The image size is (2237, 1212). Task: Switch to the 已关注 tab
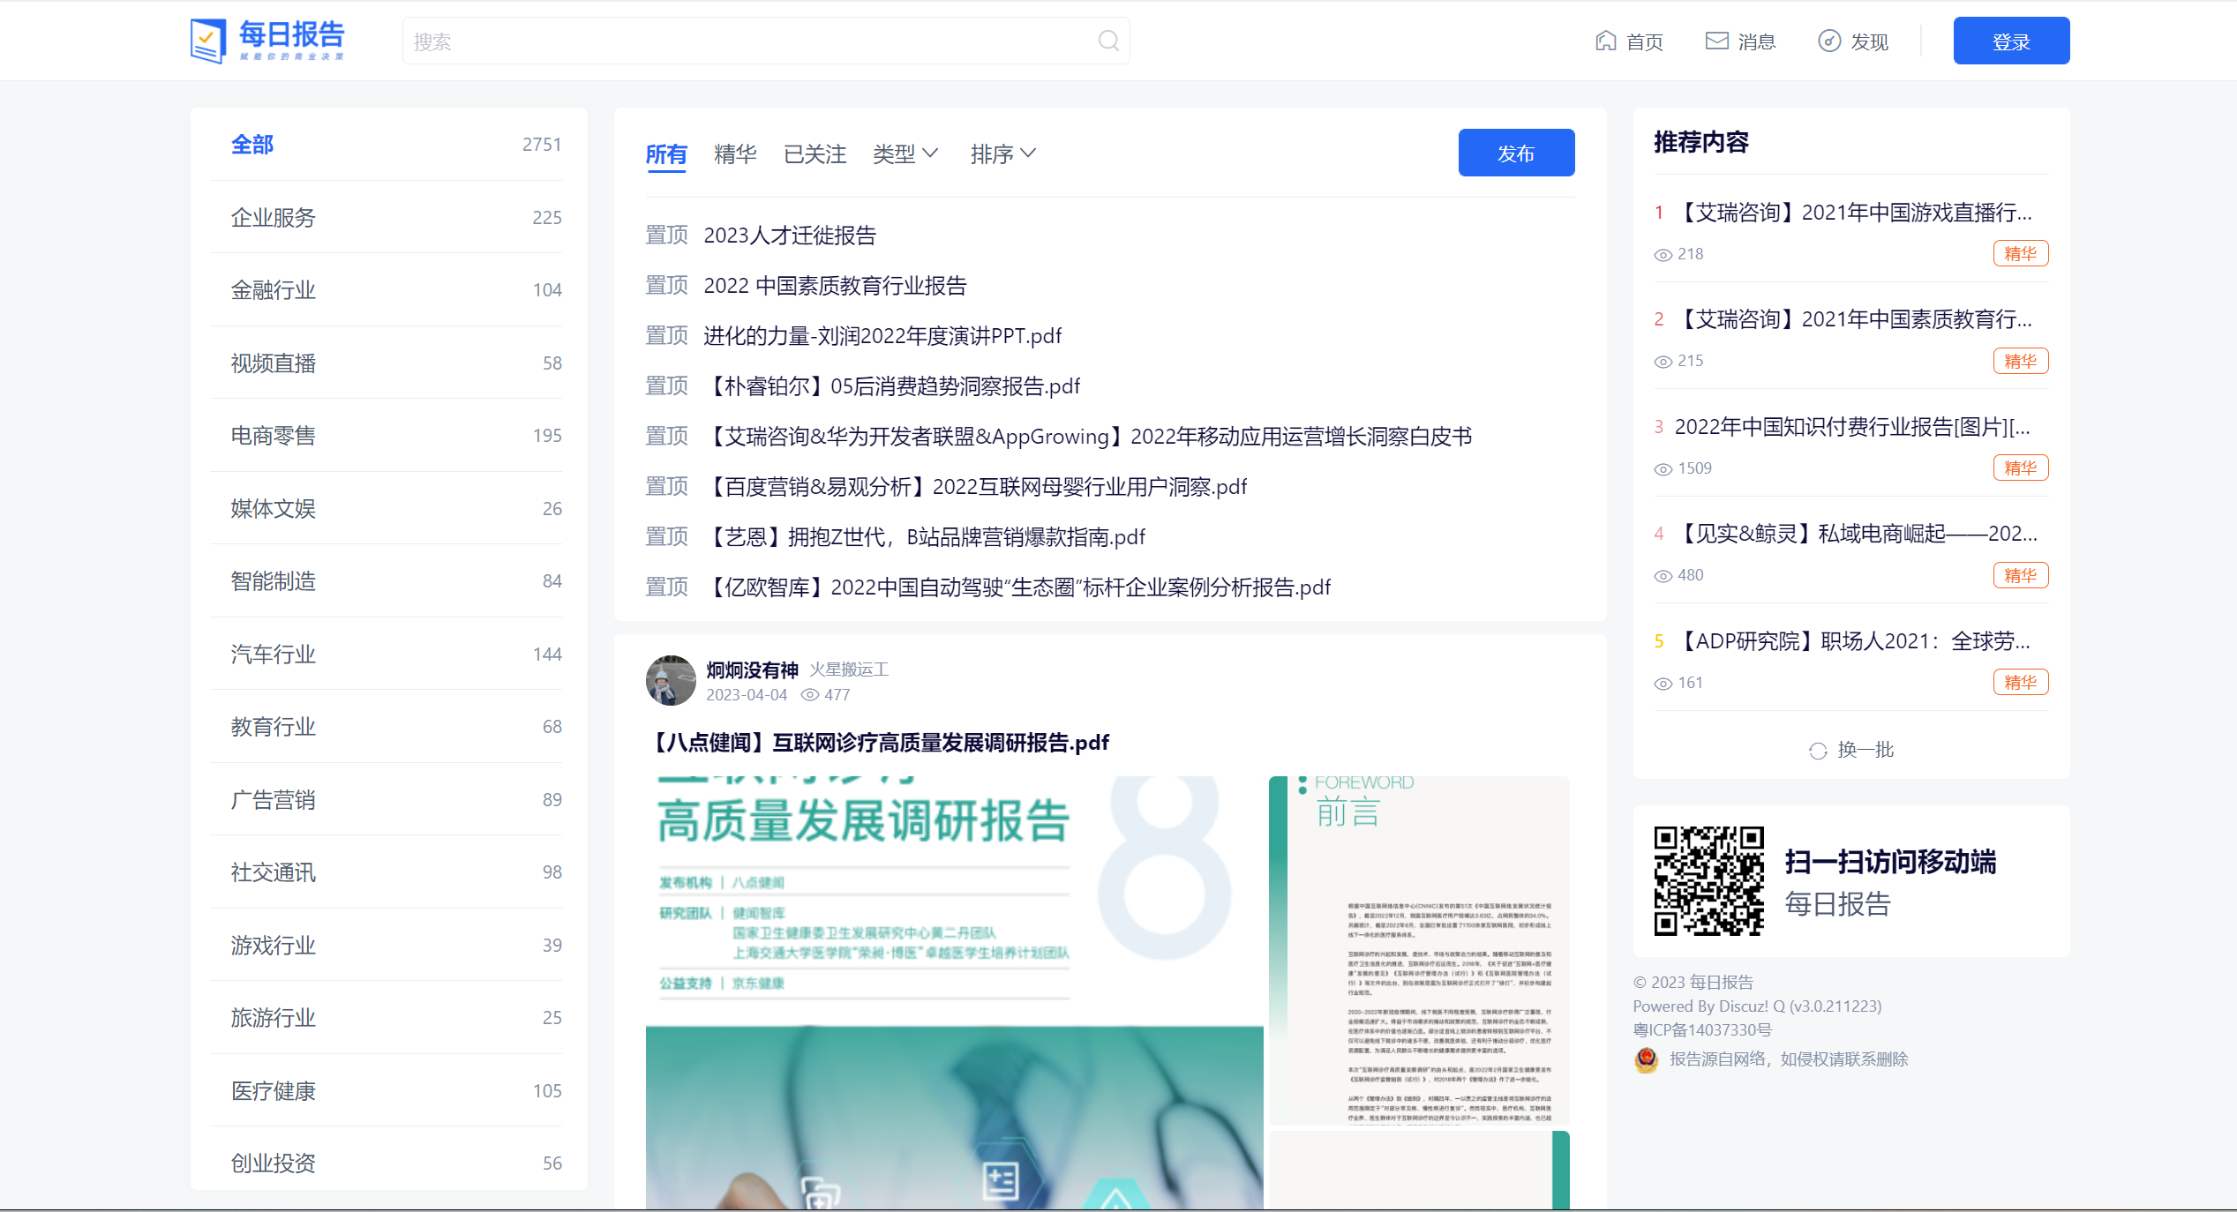click(x=814, y=154)
